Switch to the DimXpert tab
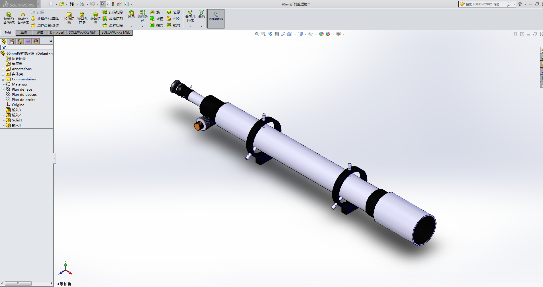This screenshot has height=287, width=543. click(57, 32)
